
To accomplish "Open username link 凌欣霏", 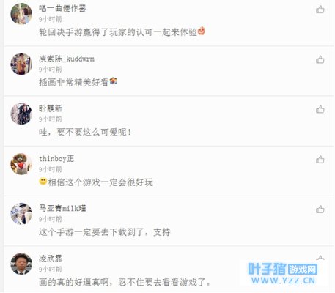I will (x=51, y=259).
